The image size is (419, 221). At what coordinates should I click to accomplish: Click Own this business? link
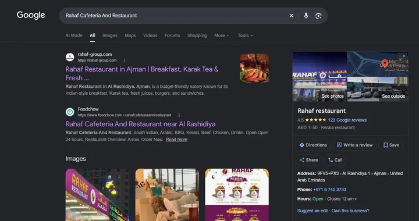tap(350, 211)
